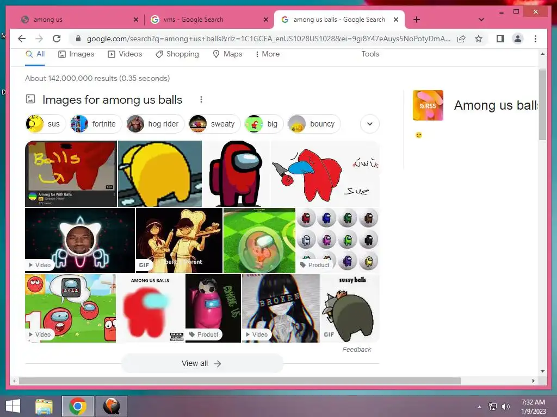This screenshot has height=417, width=557.
Task: Open a new browser tab
Action: [417, 20]
